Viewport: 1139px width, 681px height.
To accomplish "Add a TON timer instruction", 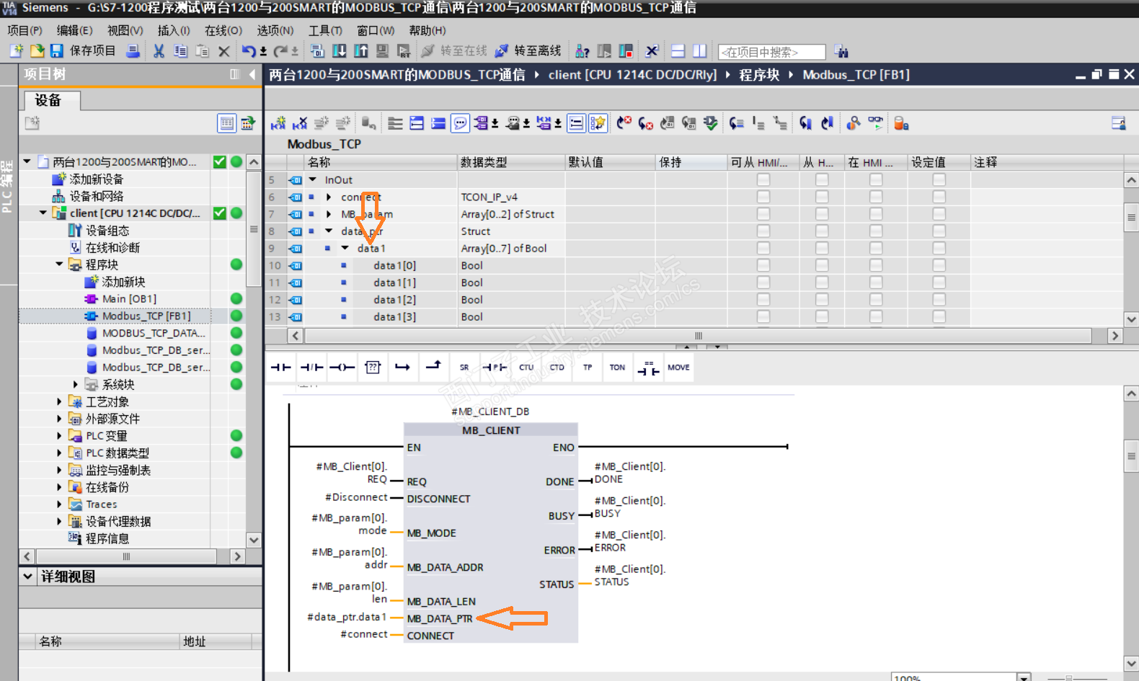I will pyautogui.click(x=617, y=368).
